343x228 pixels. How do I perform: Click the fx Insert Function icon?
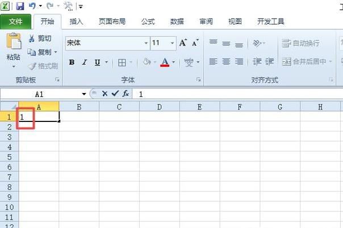(x=126, y=94)
